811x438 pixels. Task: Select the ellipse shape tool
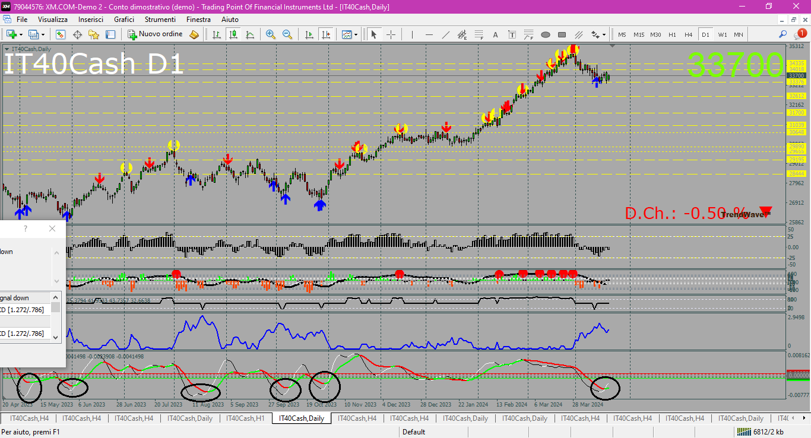pos(546,34)
